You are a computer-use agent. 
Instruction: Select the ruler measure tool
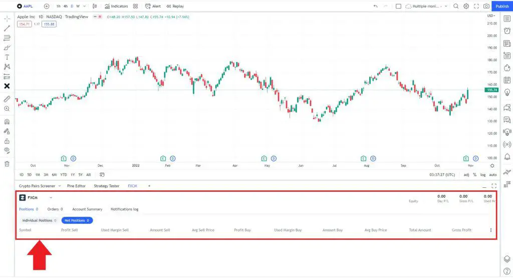pyautogui.click(x=7, y=99)
